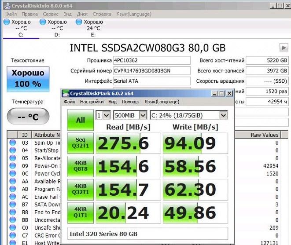This screenshot has height=245, width=291.
Task: Click the ID column header
Action: (x=25, y=135)
